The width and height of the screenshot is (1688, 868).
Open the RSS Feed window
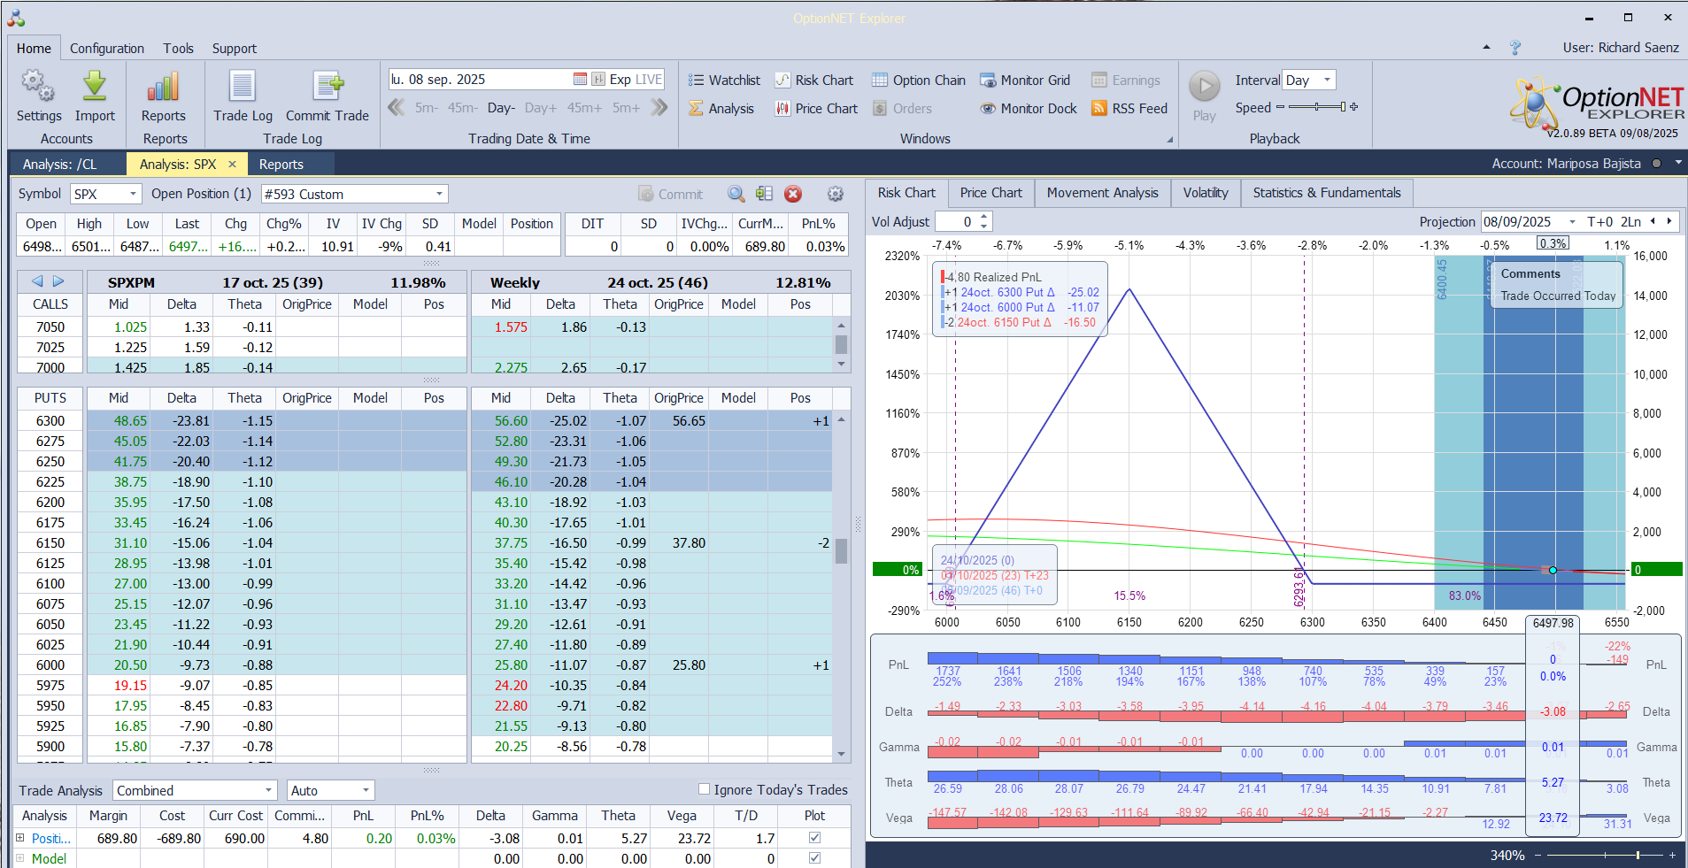click(x=1129, y=109)
